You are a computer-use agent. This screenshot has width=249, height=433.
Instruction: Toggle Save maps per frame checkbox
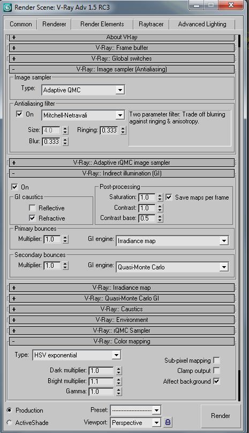point(169,197)
